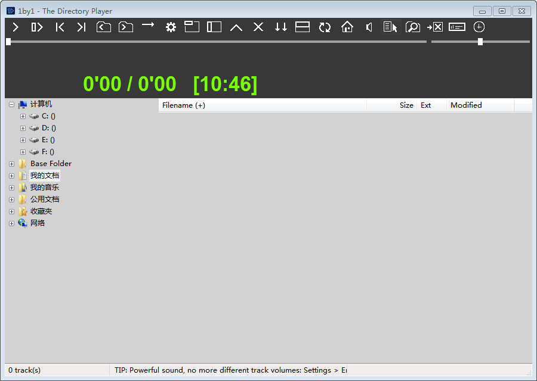Maximize the 1by1 window
537x381 pixels.
click(x=502, y=11)
